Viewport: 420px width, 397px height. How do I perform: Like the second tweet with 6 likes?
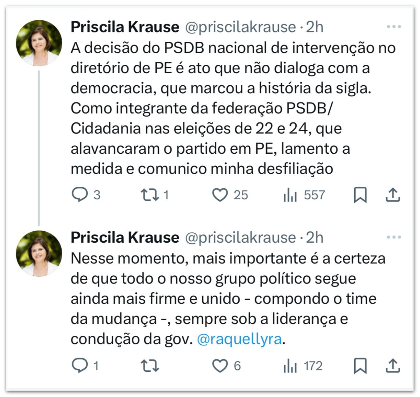[220, 366]
